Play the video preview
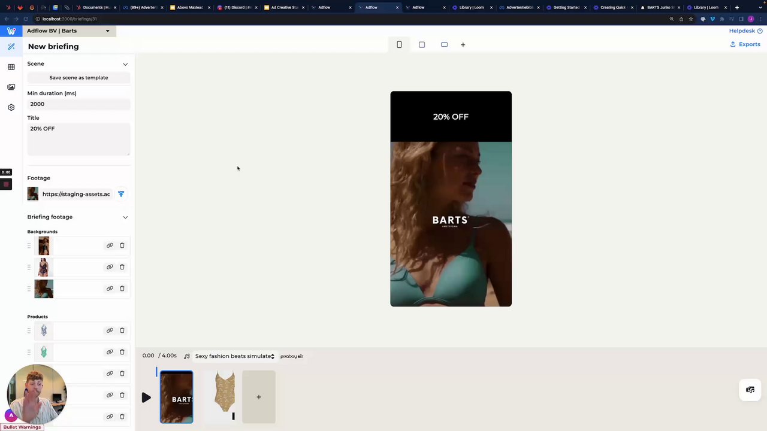This screenshot has width=767, height=431. pos(146,397)
